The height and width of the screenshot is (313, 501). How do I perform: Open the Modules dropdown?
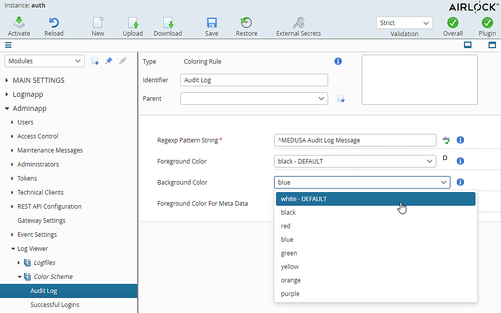(x=45, y=61)
